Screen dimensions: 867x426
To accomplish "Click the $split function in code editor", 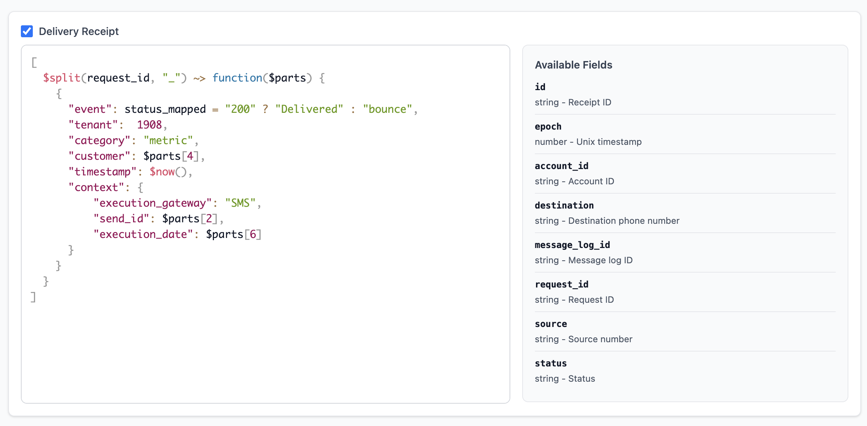I will coord(62,78).
